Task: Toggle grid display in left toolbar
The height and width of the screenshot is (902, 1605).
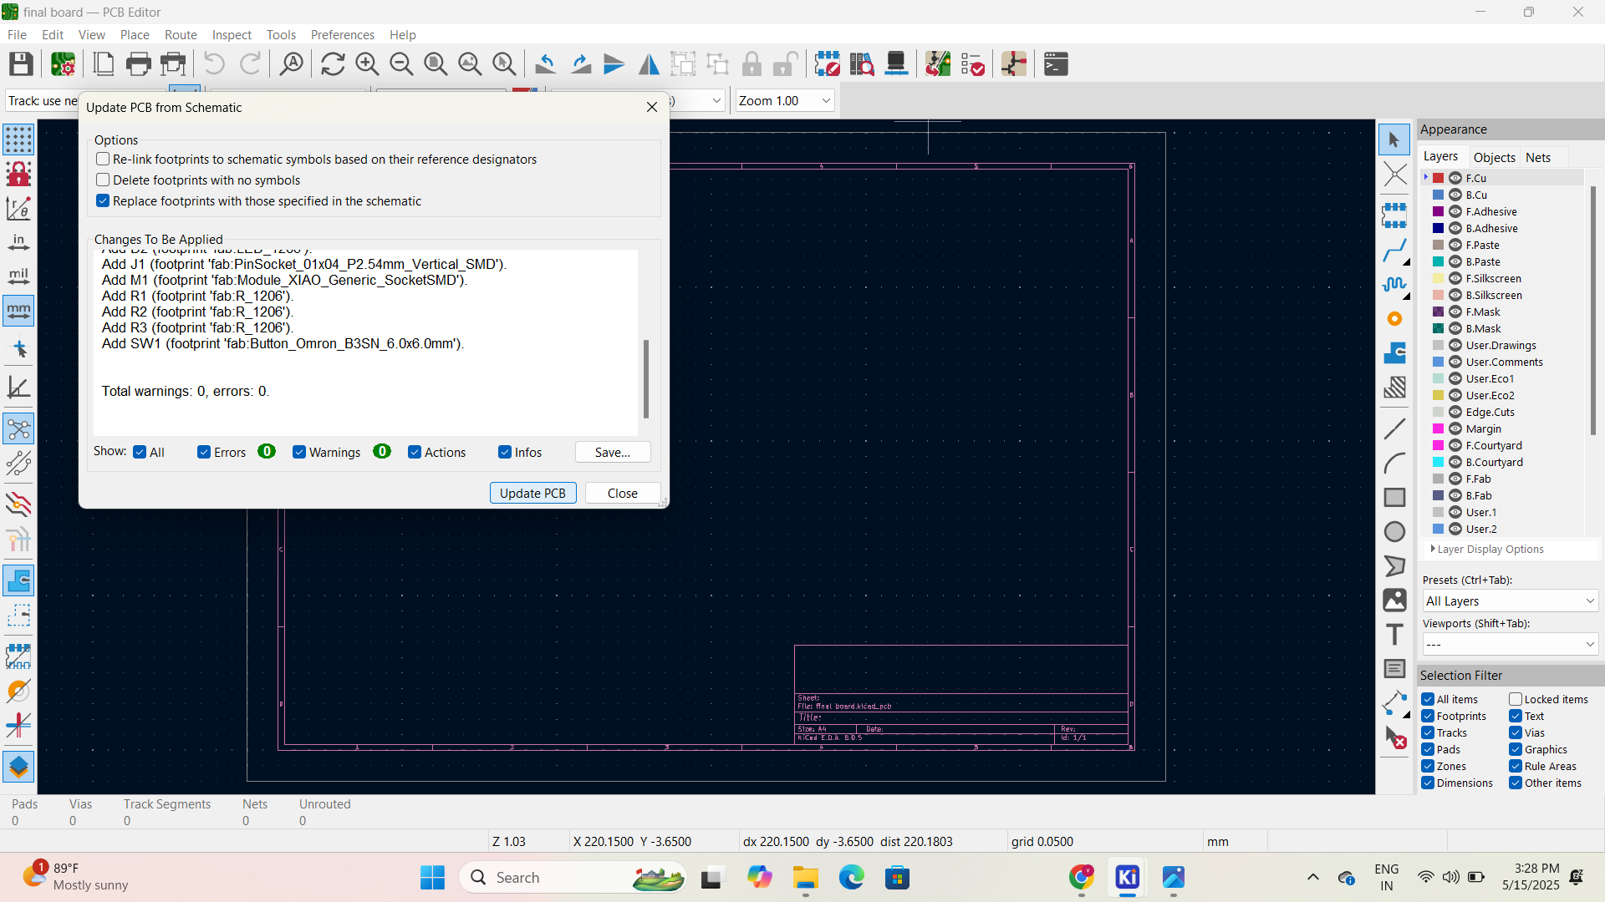Action: tap(18, 139)
